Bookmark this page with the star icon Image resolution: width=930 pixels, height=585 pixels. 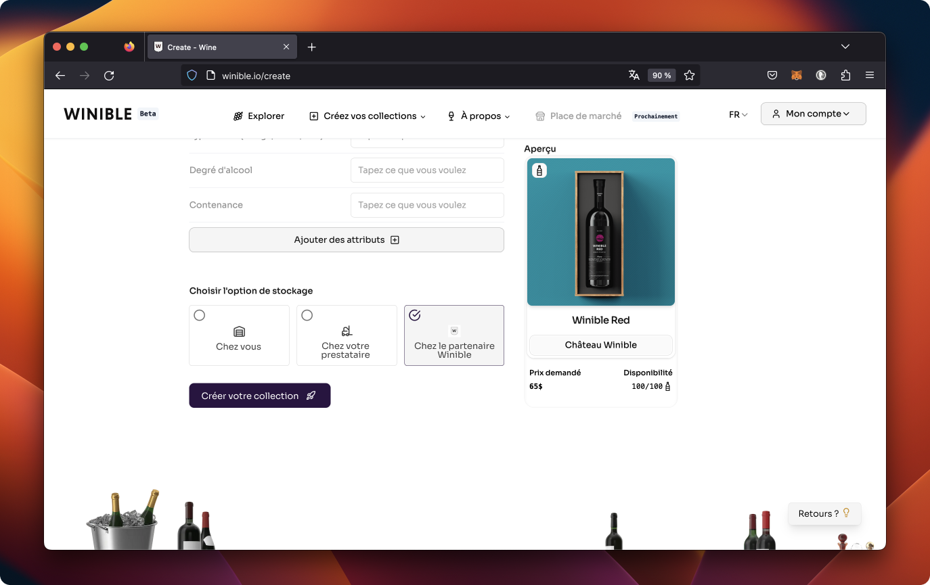coord(689,76)
